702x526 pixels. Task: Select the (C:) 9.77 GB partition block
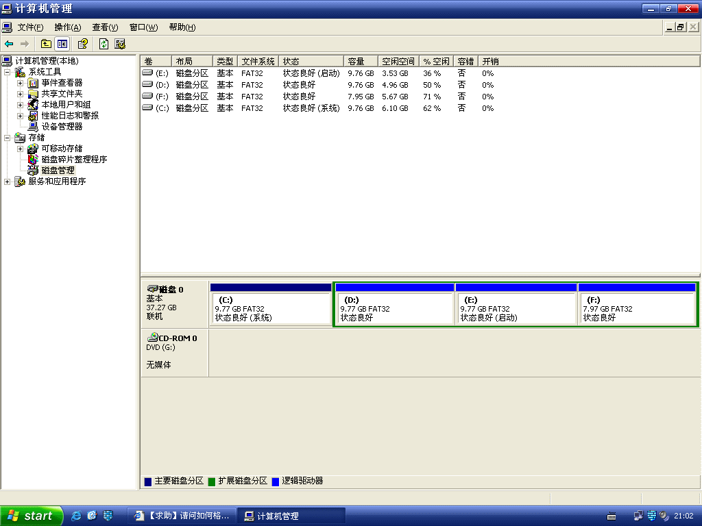point(270,308)
